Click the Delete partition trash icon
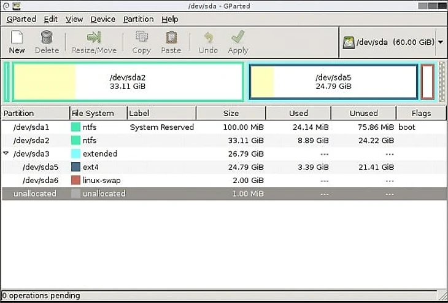The width and height of the screenshot is (448, 303). tap(47, 38)
